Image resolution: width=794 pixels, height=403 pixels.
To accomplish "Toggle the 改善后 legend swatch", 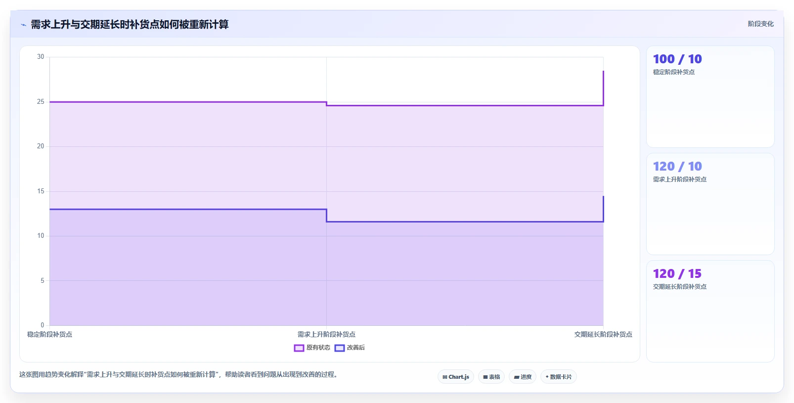I will point(339,348).
